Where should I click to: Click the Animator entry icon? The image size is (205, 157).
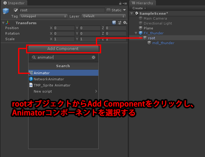[x=31, y=73]
